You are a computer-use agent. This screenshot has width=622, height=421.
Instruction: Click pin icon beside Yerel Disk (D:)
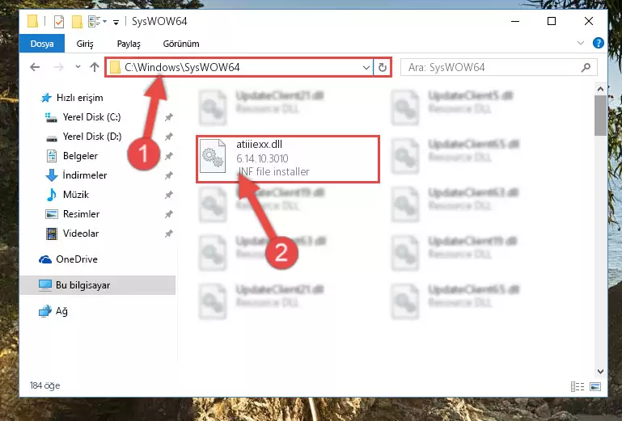[x=168, y=137]
